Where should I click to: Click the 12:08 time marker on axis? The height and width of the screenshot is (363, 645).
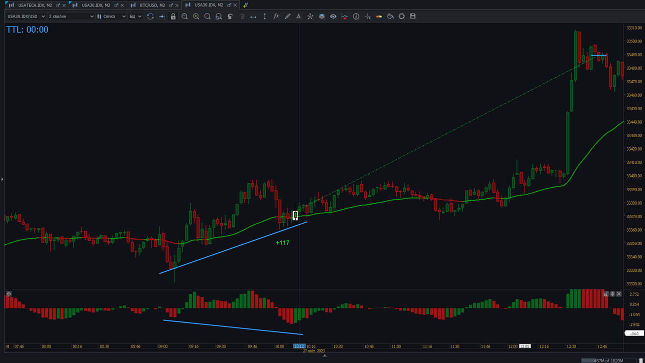coord(525,346)
